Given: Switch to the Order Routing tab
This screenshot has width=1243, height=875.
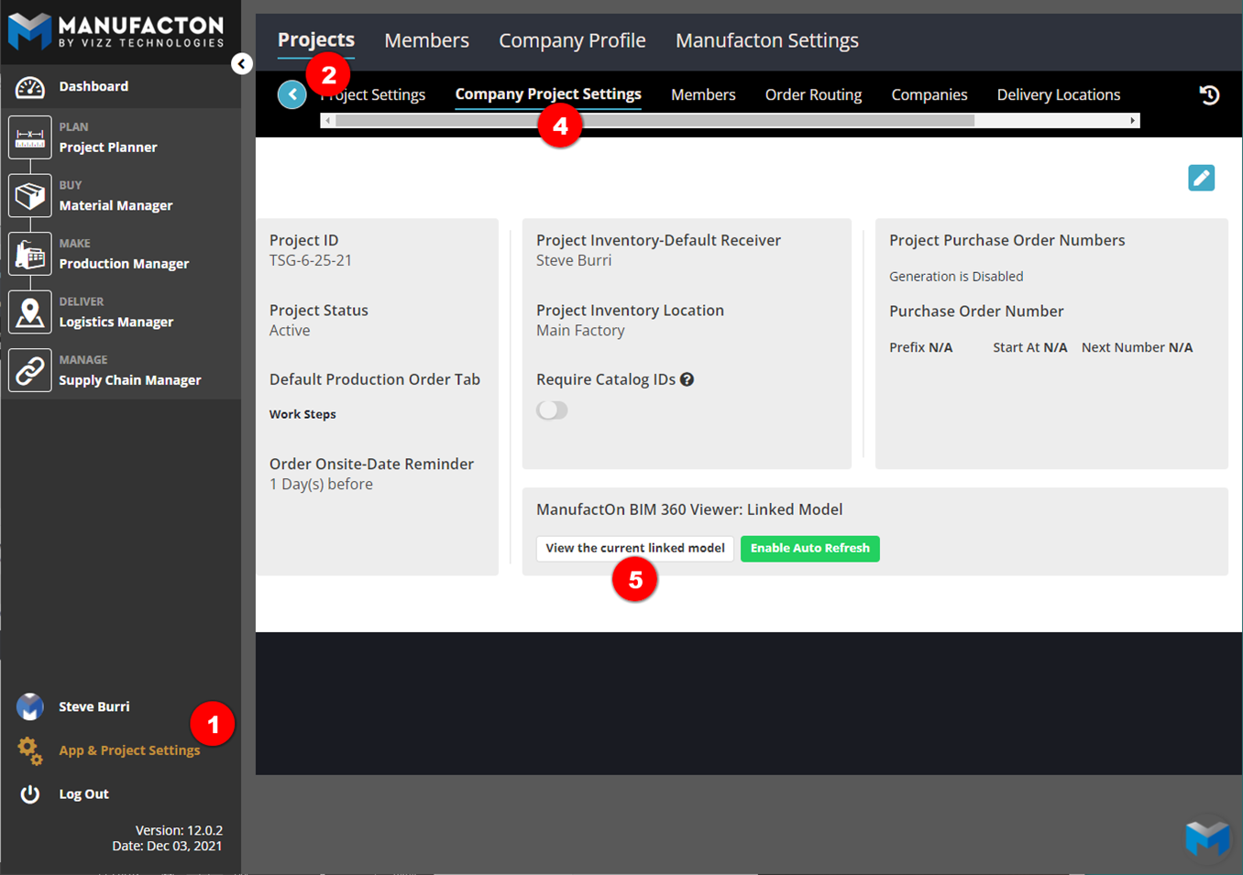Looking at the screenshot, I should coord(813,94).
